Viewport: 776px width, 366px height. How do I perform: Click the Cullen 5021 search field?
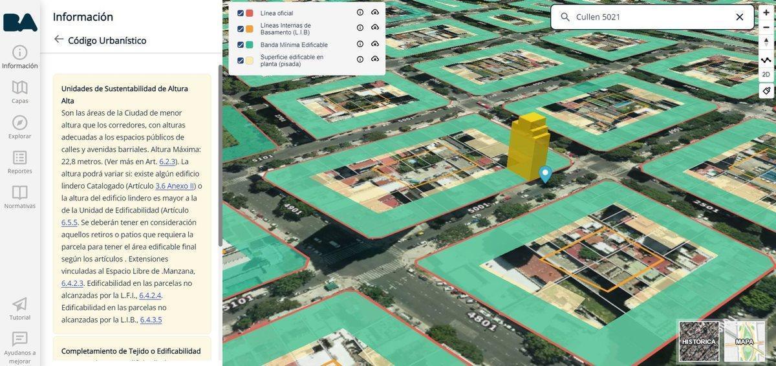pyautogui.click(x=651, y=17)
